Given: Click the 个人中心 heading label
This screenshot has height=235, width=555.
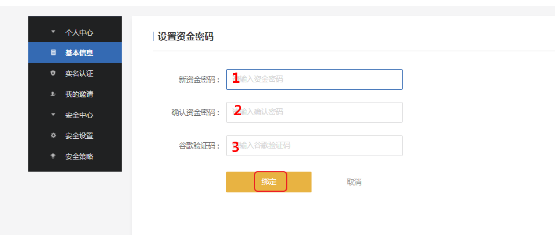Looking at the screenshot, I should pyautogui.click(x=79, y=32).
